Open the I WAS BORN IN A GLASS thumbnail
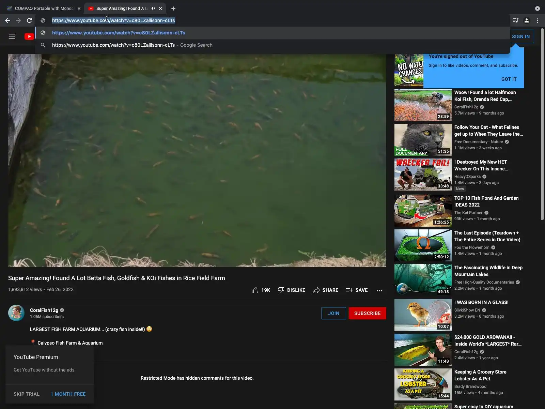This screenshot has width=545, height=409. tap(423, 315)
